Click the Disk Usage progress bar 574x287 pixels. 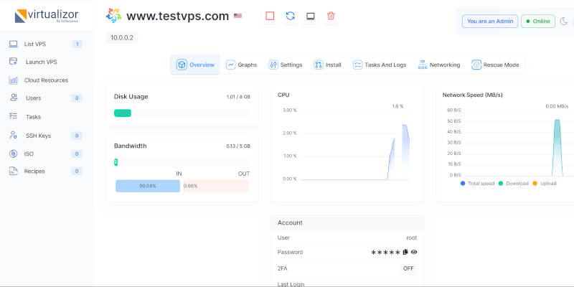pyautogui.click(x=182, y=113)
